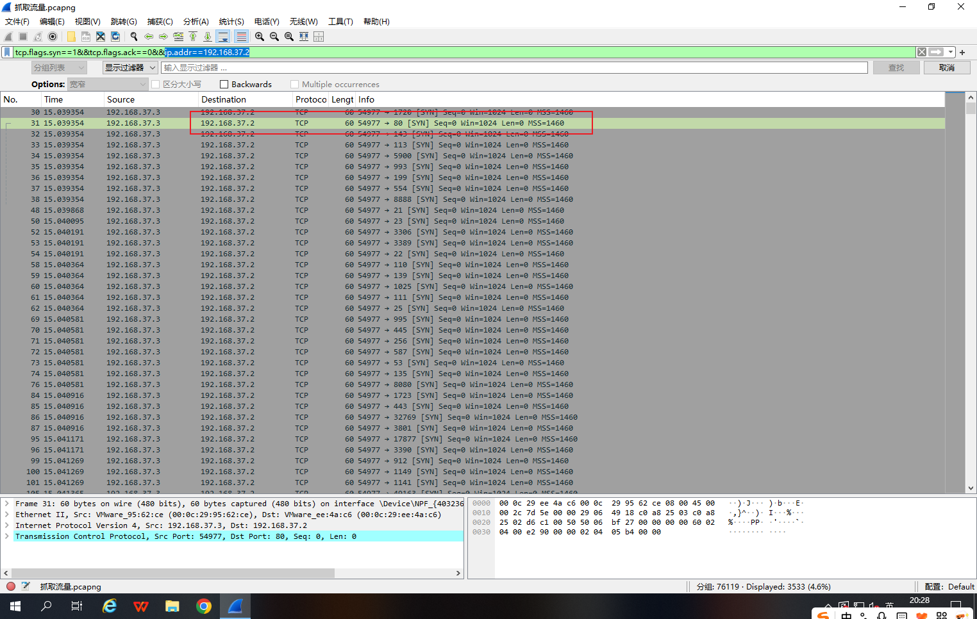The image size is (977, 619).
Task: Reset text zoom to normal size
Action: (x=289, y=37)
